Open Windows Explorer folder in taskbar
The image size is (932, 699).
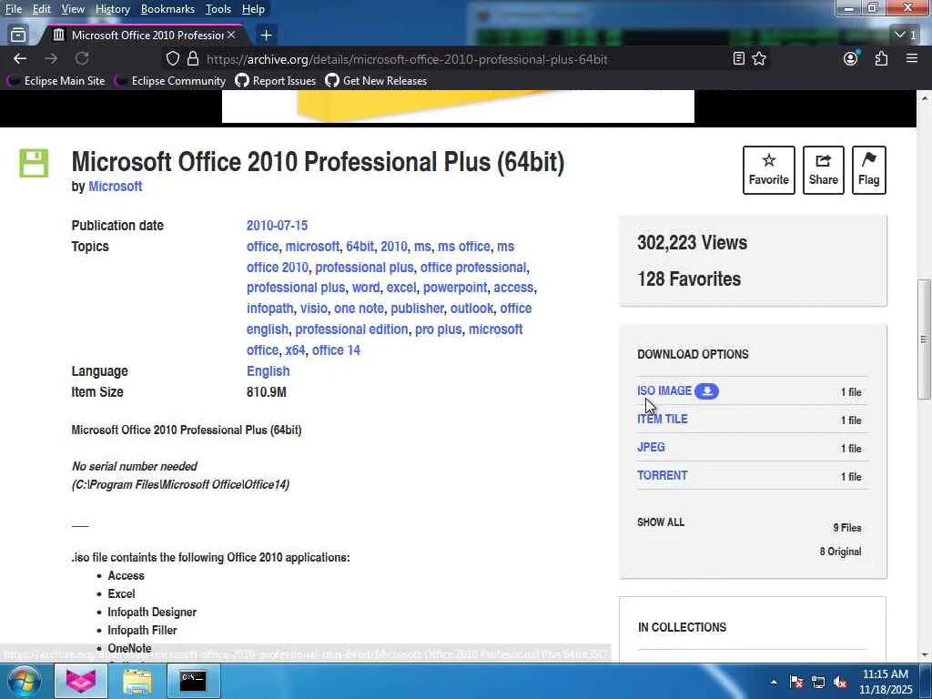[137, 681]
